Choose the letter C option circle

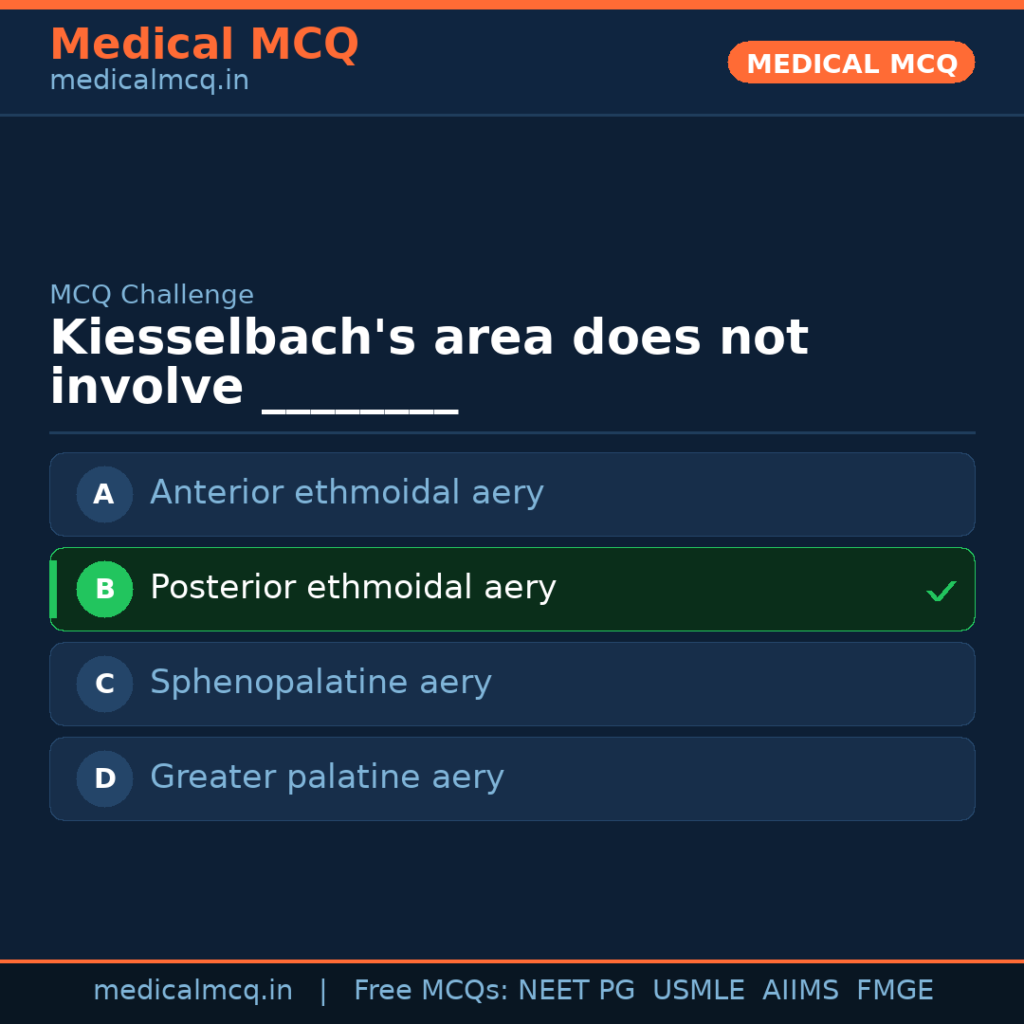click(x=104, y=684)
